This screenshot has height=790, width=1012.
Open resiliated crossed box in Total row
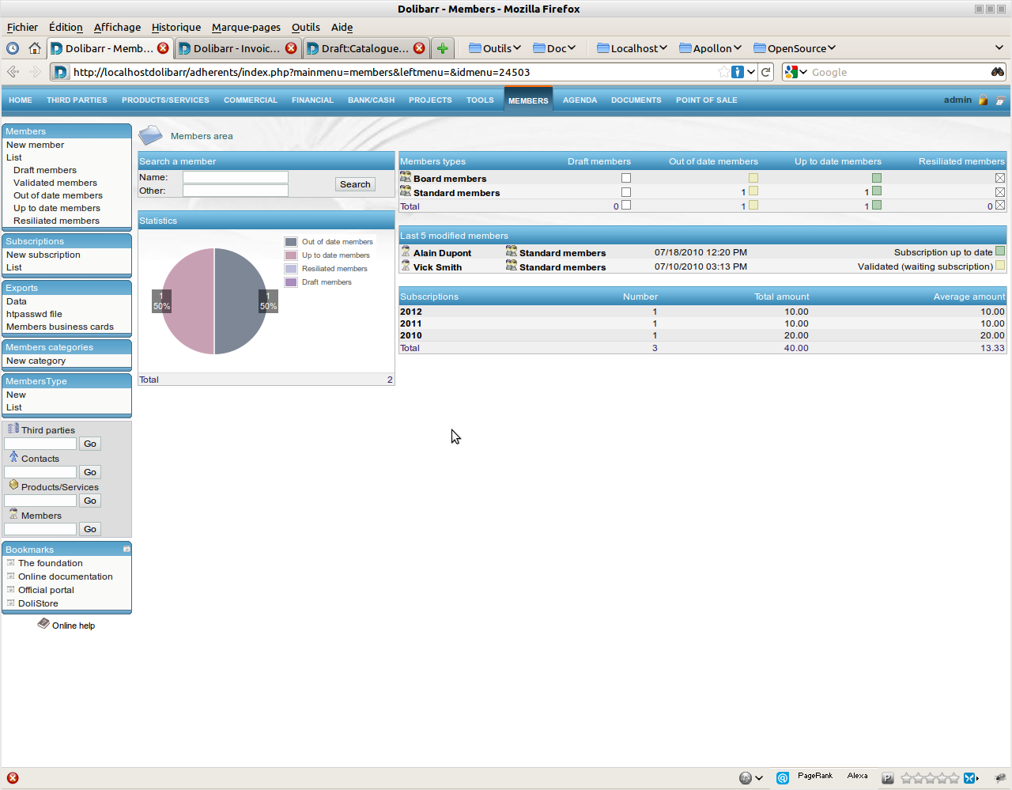(x=1000, y=206)
